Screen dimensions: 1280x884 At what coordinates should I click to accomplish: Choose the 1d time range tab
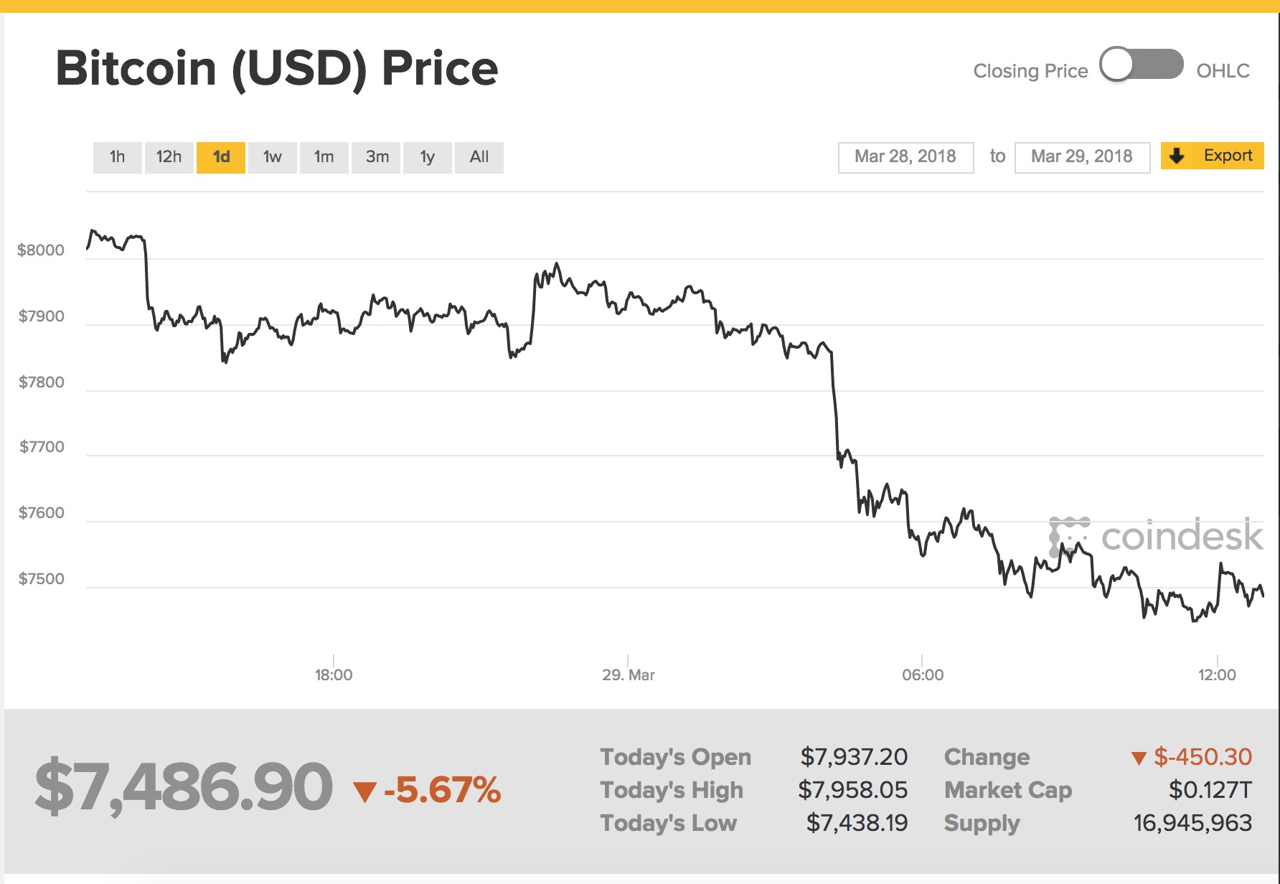[x=221, y=157]
